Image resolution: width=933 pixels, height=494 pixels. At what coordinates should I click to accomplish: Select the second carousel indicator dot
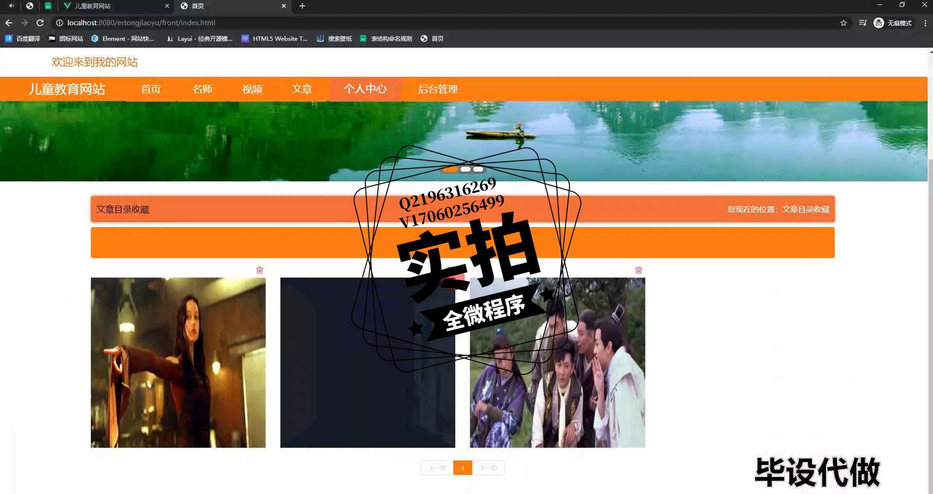coord(466,169)
